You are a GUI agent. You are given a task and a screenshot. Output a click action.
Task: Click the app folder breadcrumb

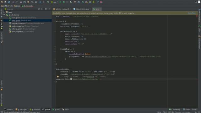17,6
